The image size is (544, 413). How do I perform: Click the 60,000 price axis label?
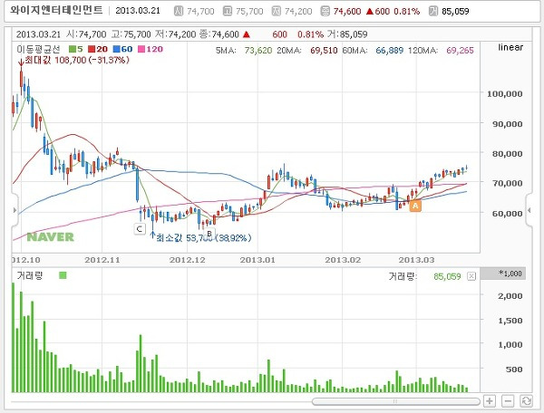(507, 214)
